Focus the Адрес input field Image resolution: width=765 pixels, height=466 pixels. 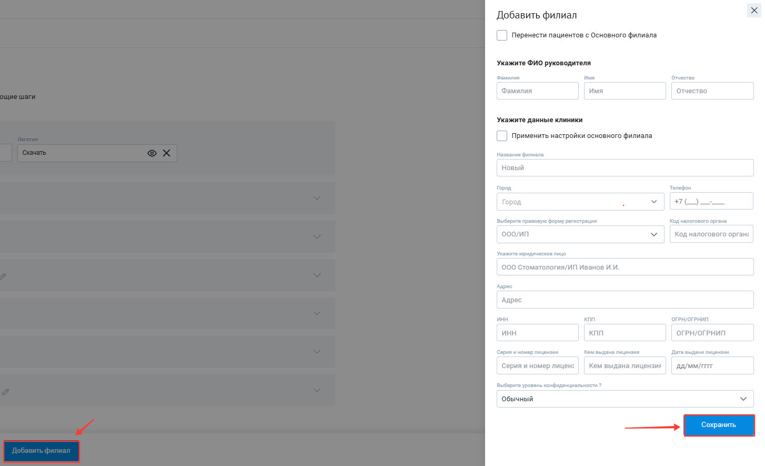click(625, 300)
